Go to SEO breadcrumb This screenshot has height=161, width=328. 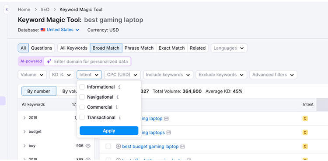click(45, 10)
